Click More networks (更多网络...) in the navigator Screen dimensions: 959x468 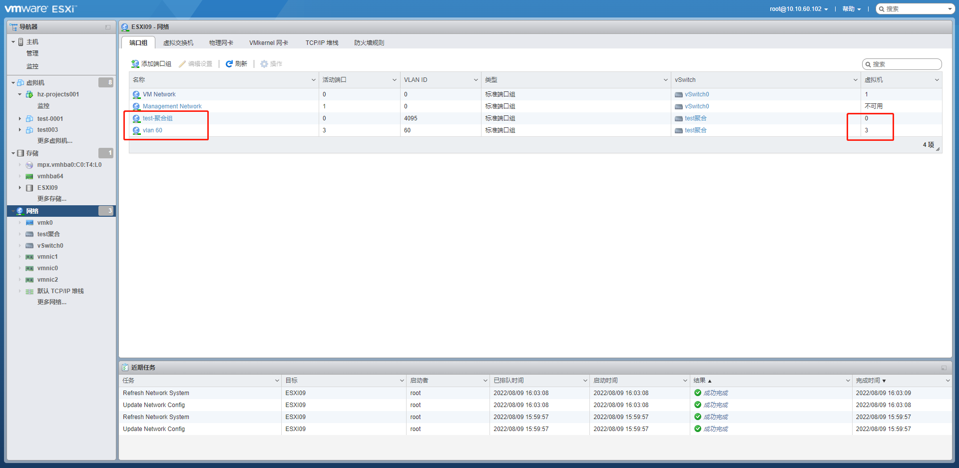coord(52,302)
